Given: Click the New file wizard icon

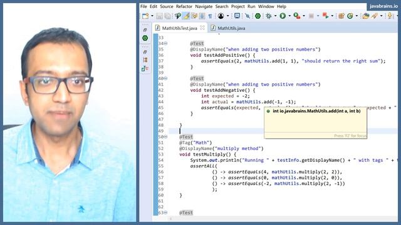Looking at the screenshot, I should (145, 16).
